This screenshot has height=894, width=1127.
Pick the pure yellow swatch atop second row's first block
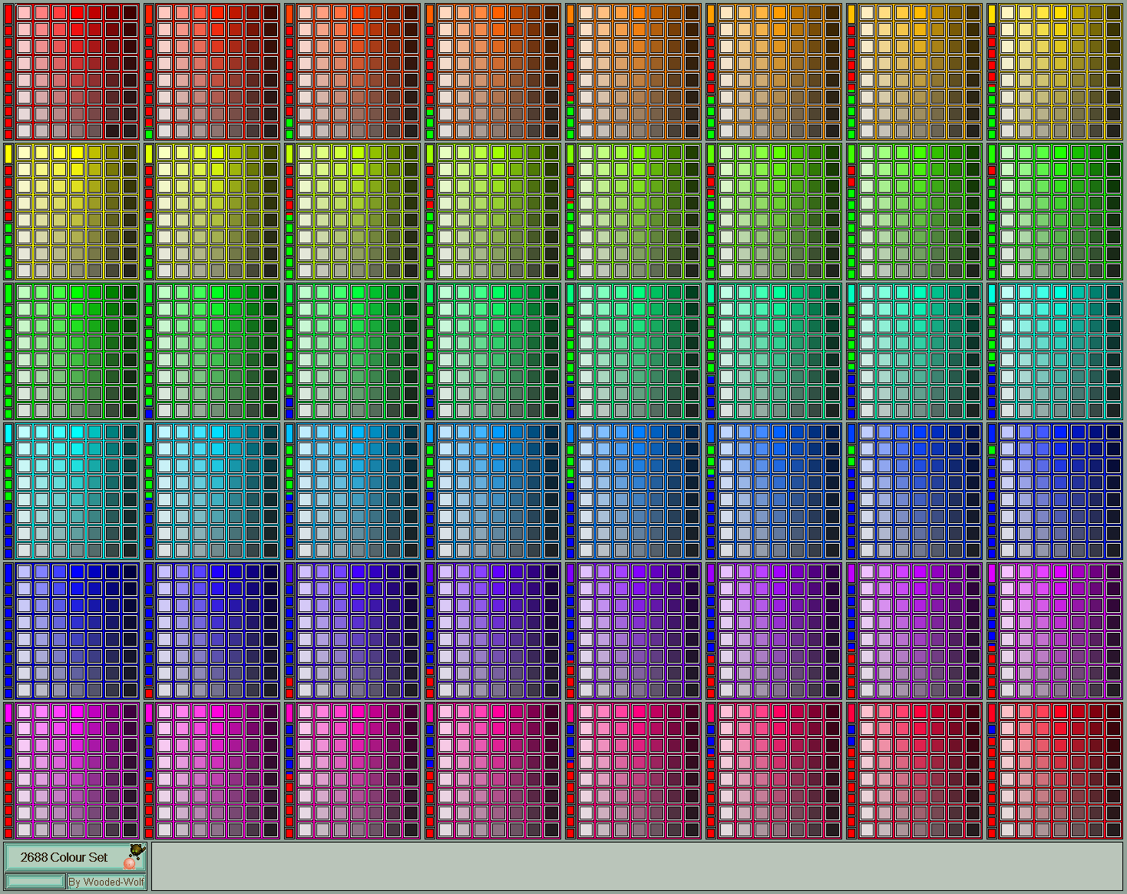point(77,152)
